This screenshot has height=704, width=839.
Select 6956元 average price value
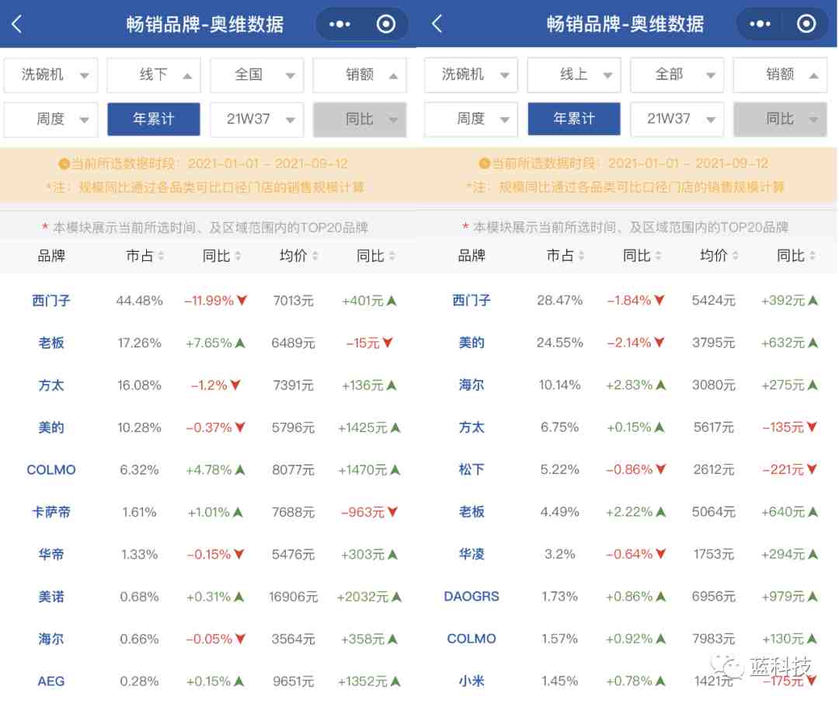coord(713,597)
